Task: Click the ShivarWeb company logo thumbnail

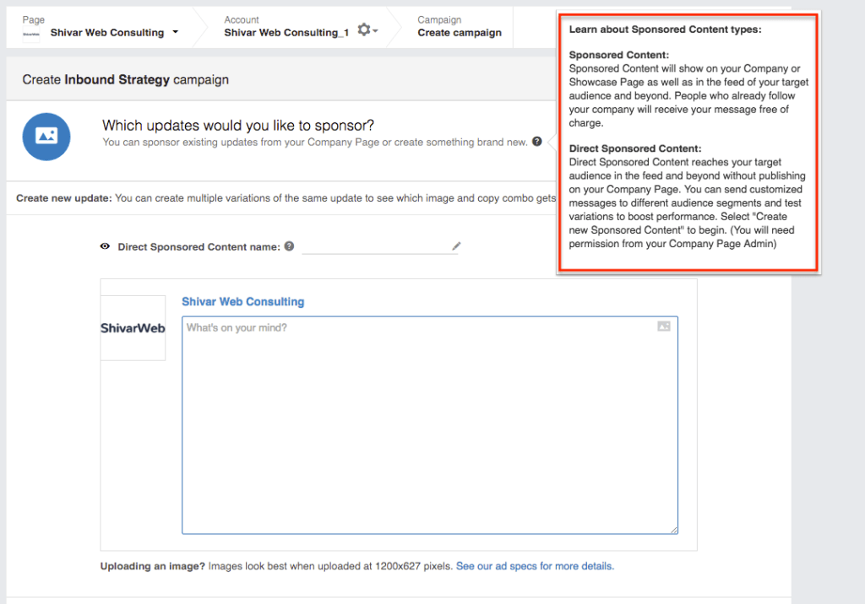Action: click(x=133, y=328)
